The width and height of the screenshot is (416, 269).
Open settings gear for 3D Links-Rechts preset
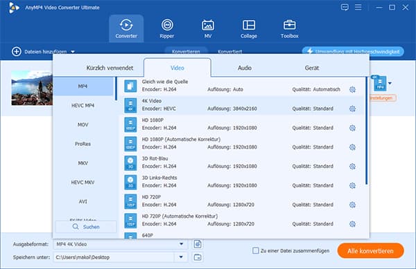[352, 185]
